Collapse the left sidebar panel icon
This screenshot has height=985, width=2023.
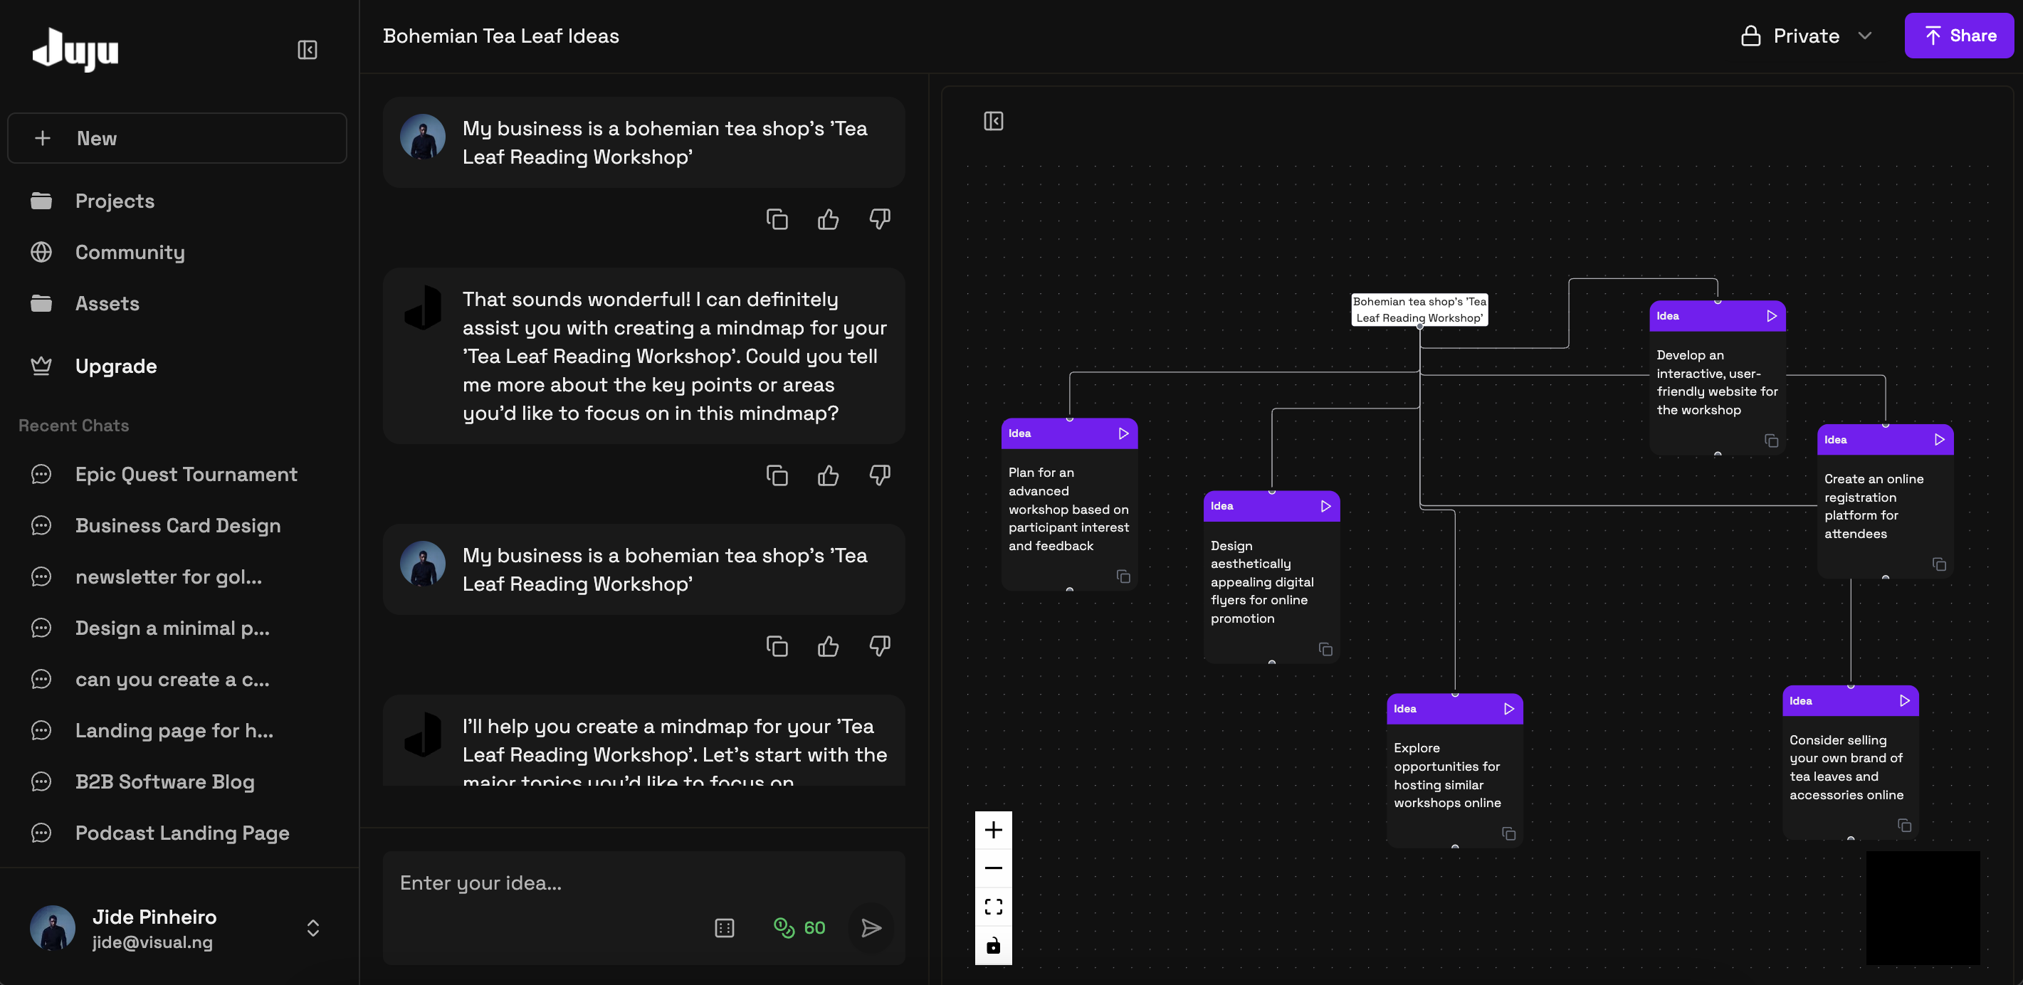click(x=307, y=51)
